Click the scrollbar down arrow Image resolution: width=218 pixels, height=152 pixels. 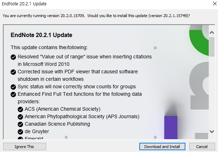click(x=212, y=131)
